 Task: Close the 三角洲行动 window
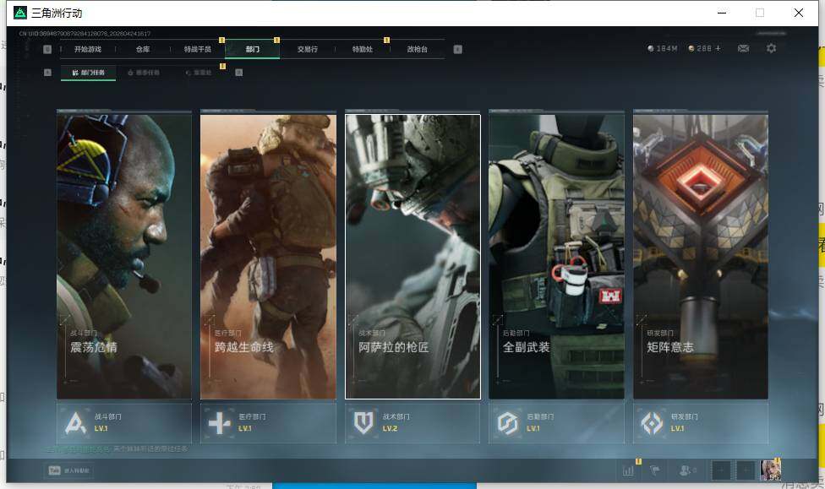[799, 13]
